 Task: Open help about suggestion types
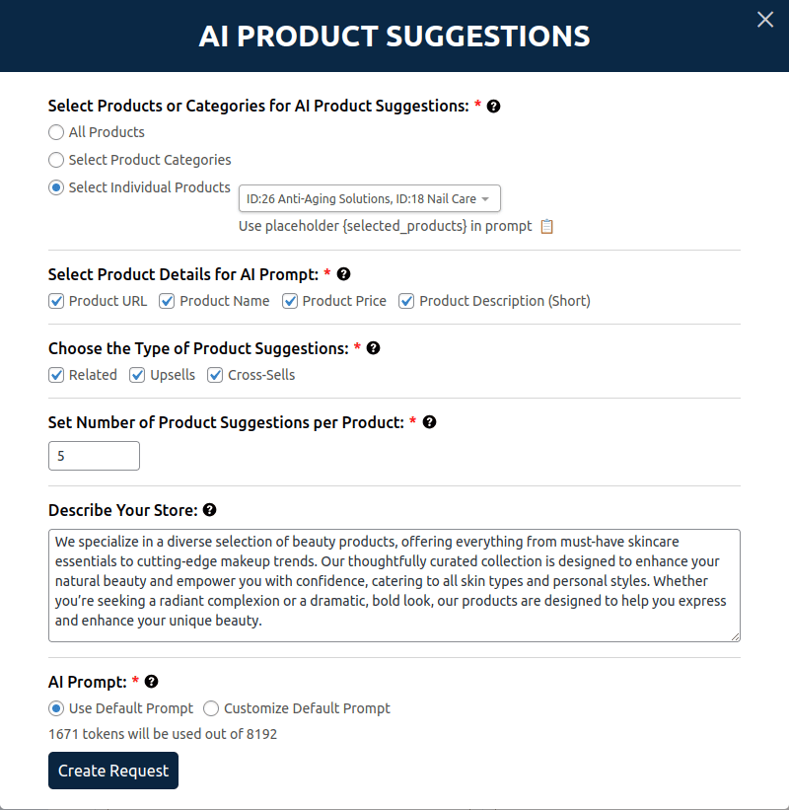(373, 348)
